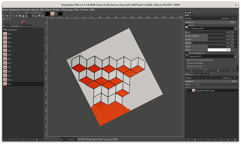The width and height of the screenshot is (241, 144).
Task: Expand Optionen der Zeichendynamik section
Action: 186,60
